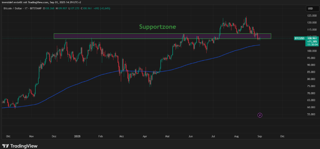Click the purple lightning bolt event icon
Screen dimensions: 320x149
coord(260,115)
